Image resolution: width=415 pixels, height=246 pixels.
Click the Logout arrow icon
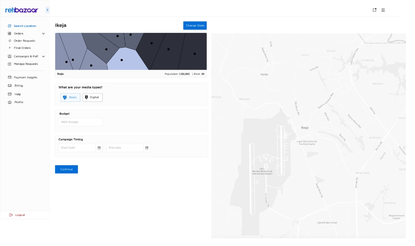click(x=11, y=215)
